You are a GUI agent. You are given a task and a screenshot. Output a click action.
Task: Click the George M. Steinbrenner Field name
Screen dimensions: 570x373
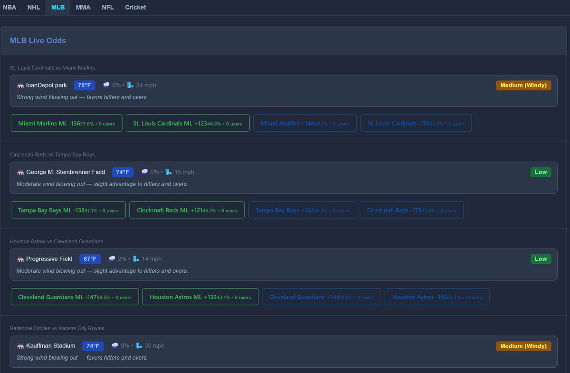coord(66,172)
